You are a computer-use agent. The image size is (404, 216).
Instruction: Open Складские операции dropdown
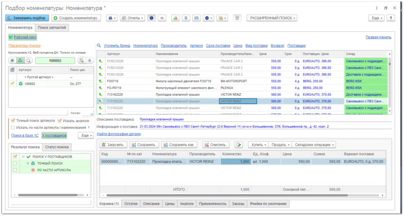click(314, 145)
